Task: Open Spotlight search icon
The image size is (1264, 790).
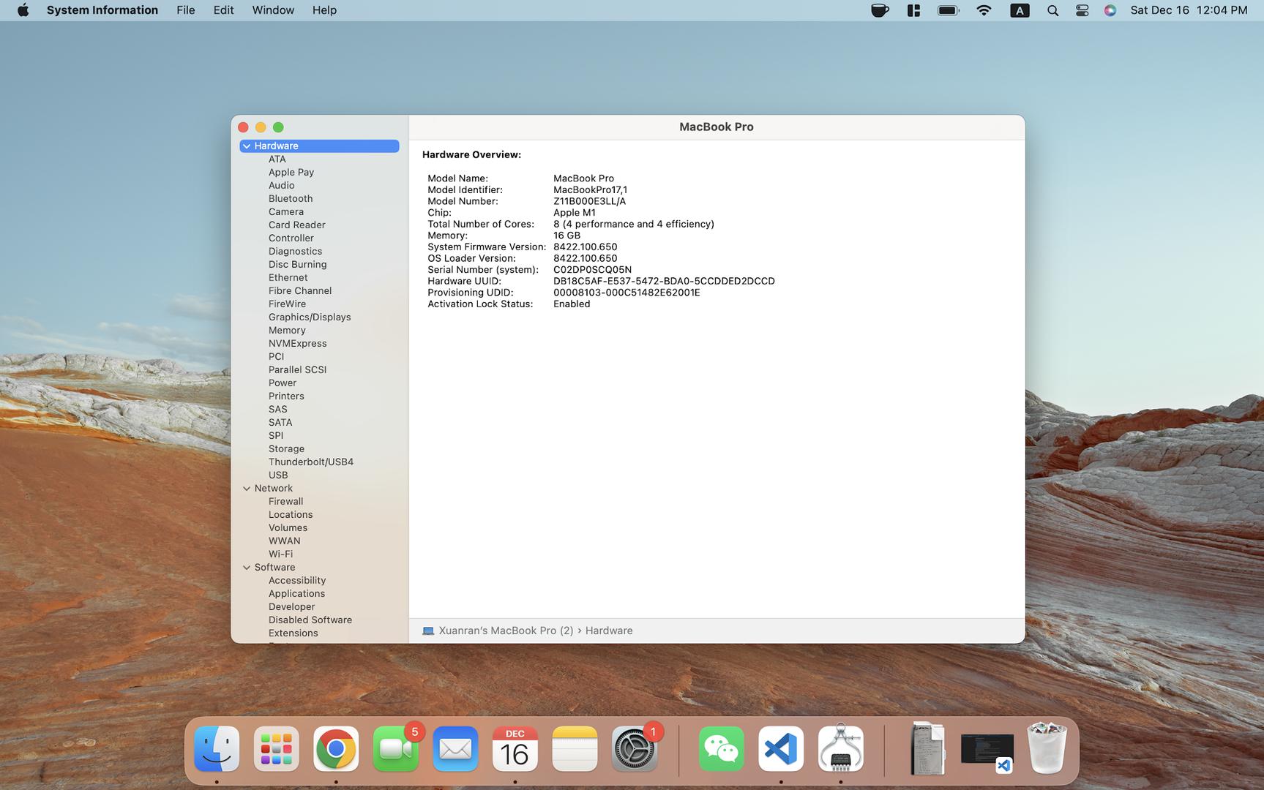Action: click(1052, 10)
